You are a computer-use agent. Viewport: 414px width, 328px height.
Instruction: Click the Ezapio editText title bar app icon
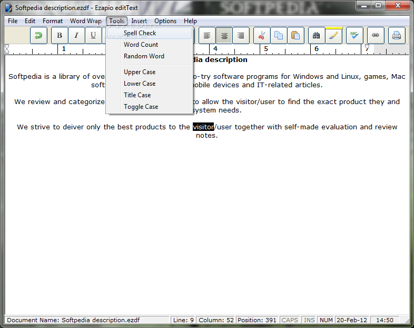coord(9,8)
